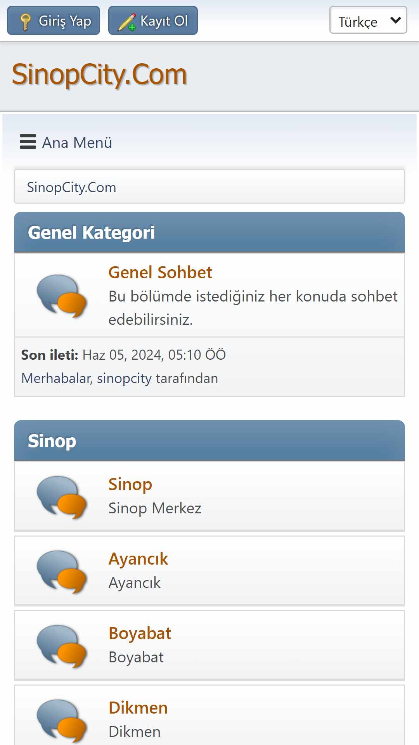
Task: Open the Ayancık board link
Action: click(x=138, y=559)
